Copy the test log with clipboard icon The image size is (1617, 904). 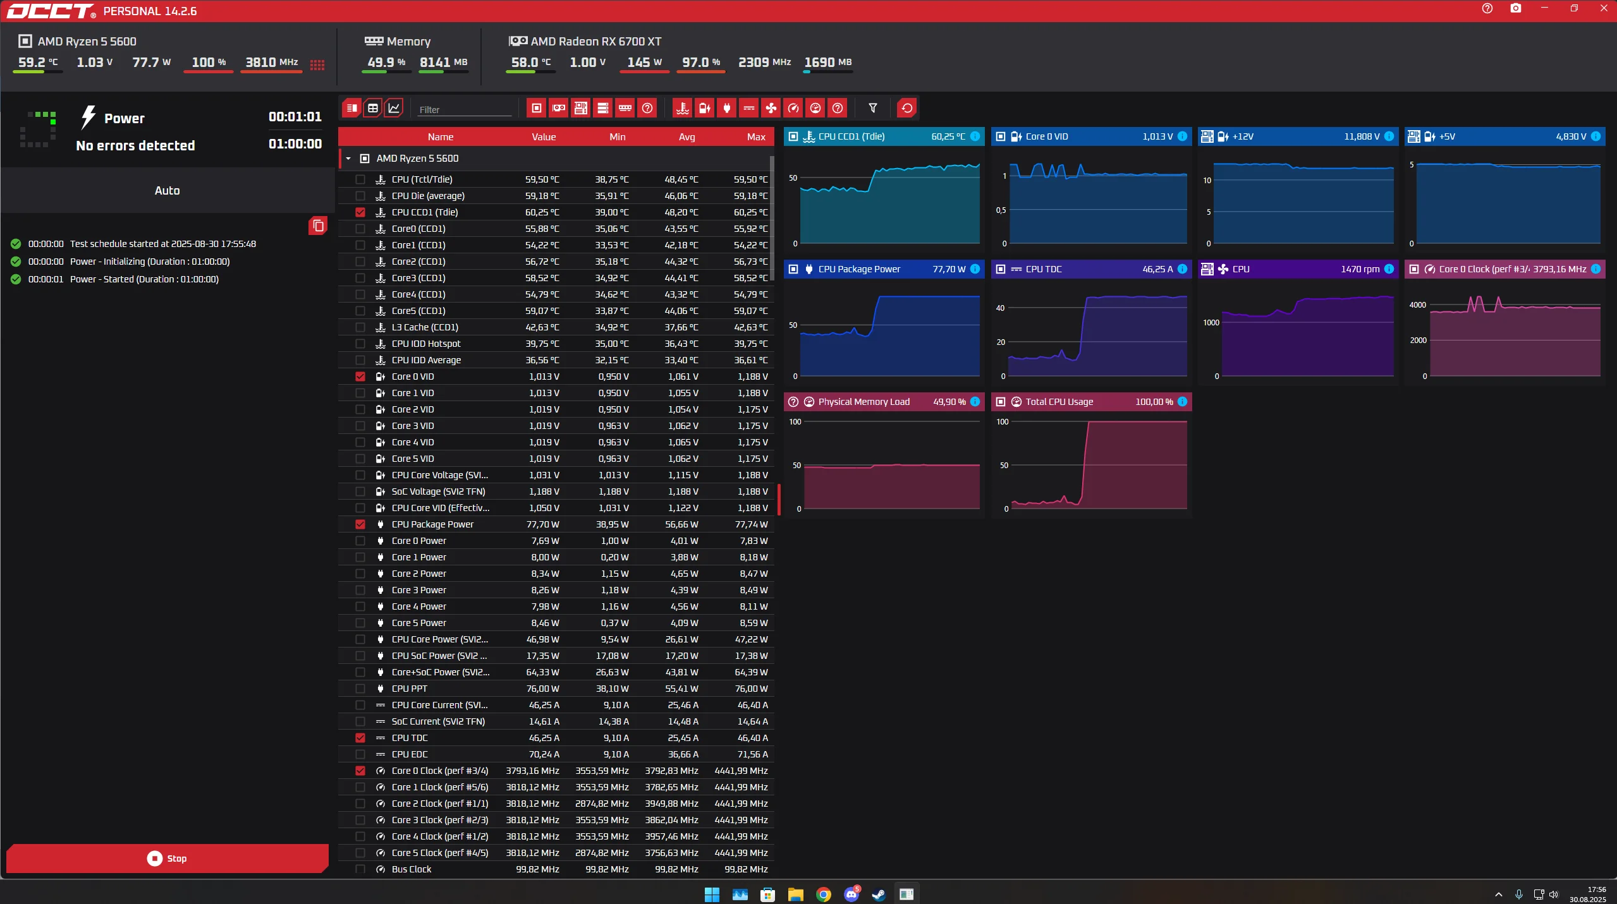318,226
